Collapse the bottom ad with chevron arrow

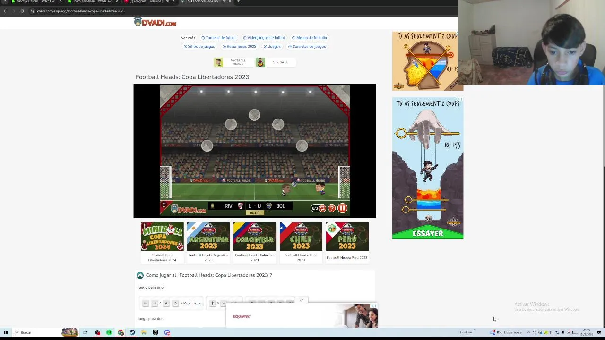click(x=301, y=300)
